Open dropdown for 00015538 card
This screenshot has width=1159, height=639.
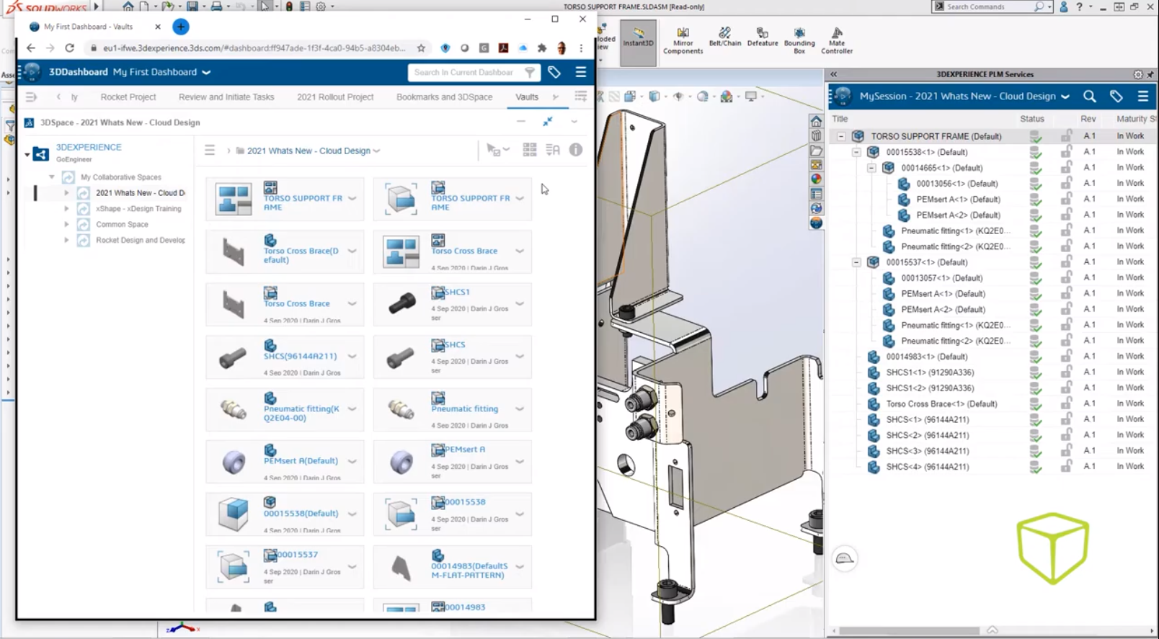click(x=519, y=514)
